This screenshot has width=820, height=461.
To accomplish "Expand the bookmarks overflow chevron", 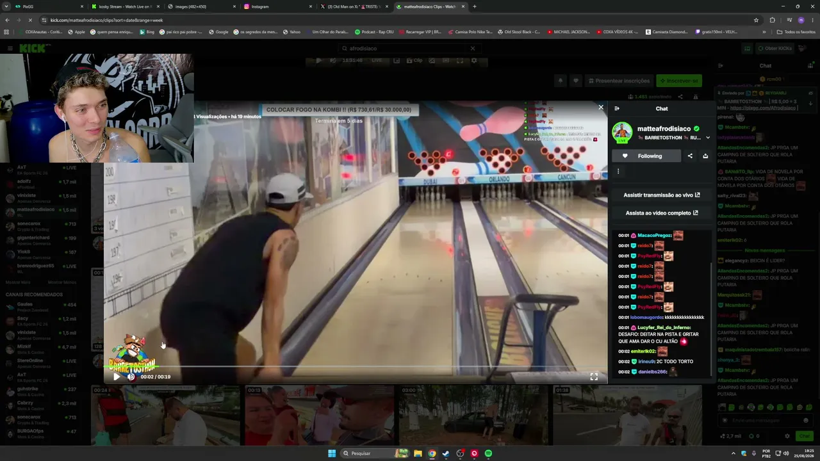I will tap(764, 32).
